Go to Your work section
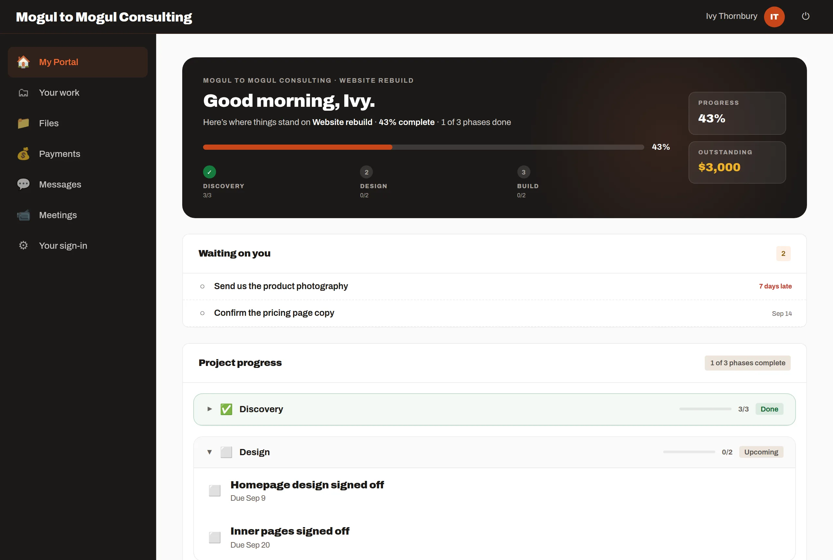The width and height of the screenshot is (833, 560). point(77,92)
